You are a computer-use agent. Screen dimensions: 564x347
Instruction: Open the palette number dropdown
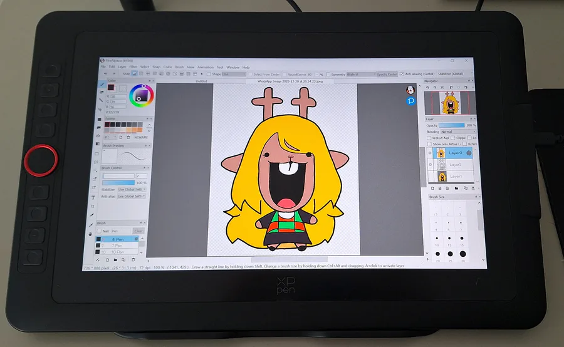pyautogui.click(x=110, y=137)
